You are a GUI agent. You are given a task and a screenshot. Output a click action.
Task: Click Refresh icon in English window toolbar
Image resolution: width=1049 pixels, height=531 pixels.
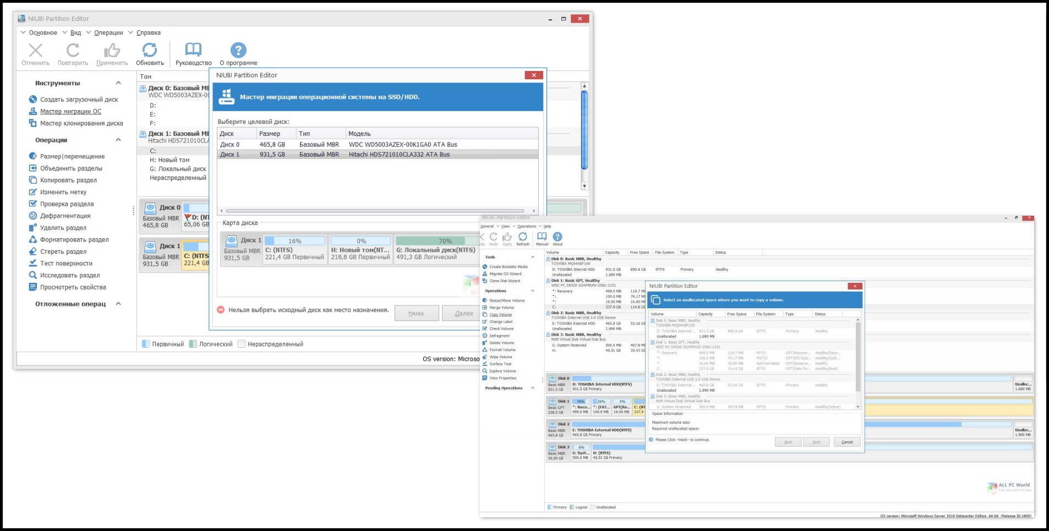point(522,237)
